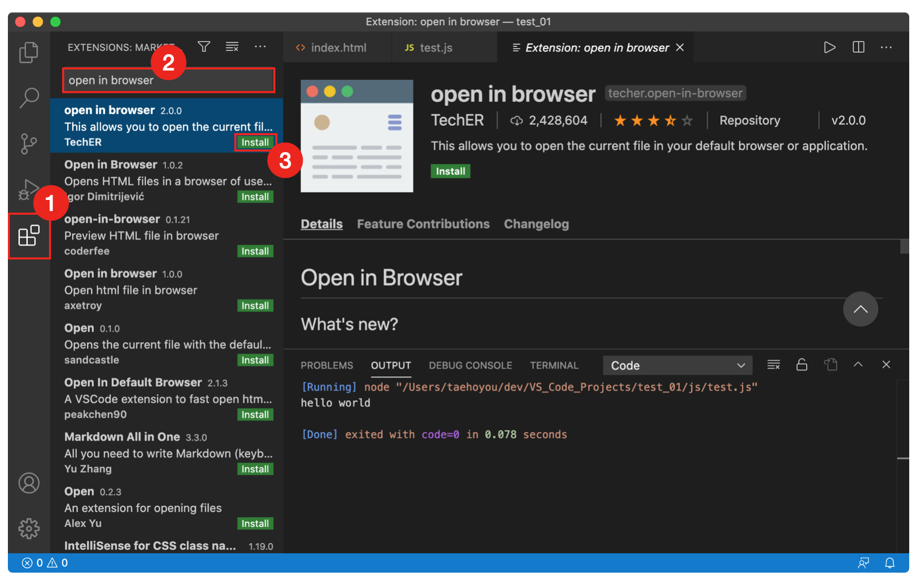Click download count cloud icon
The image size is (915, 580).
pos(516,121)
